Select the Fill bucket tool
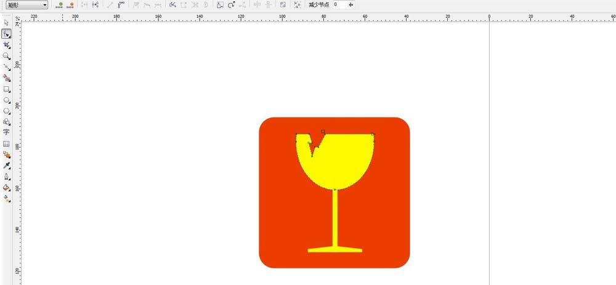616x285 pixels. pos(6,188)
